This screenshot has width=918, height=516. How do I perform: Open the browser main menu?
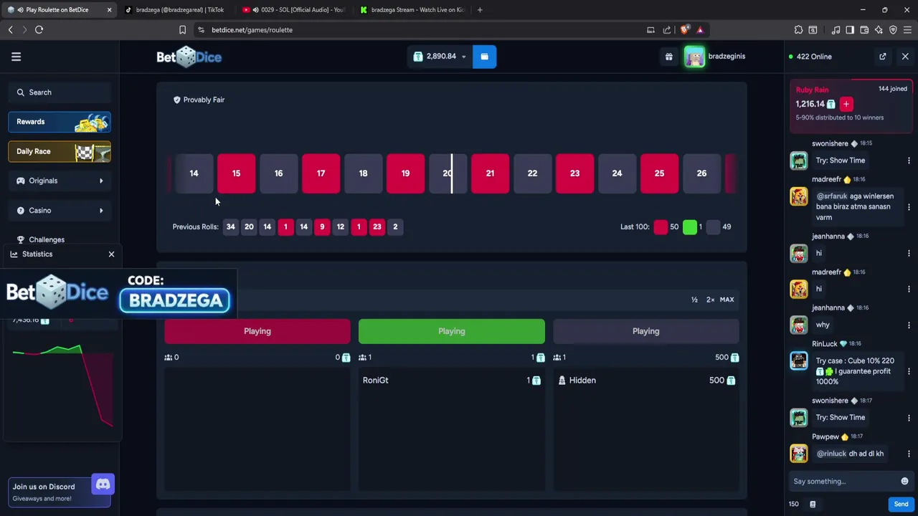tap(907, 30)
